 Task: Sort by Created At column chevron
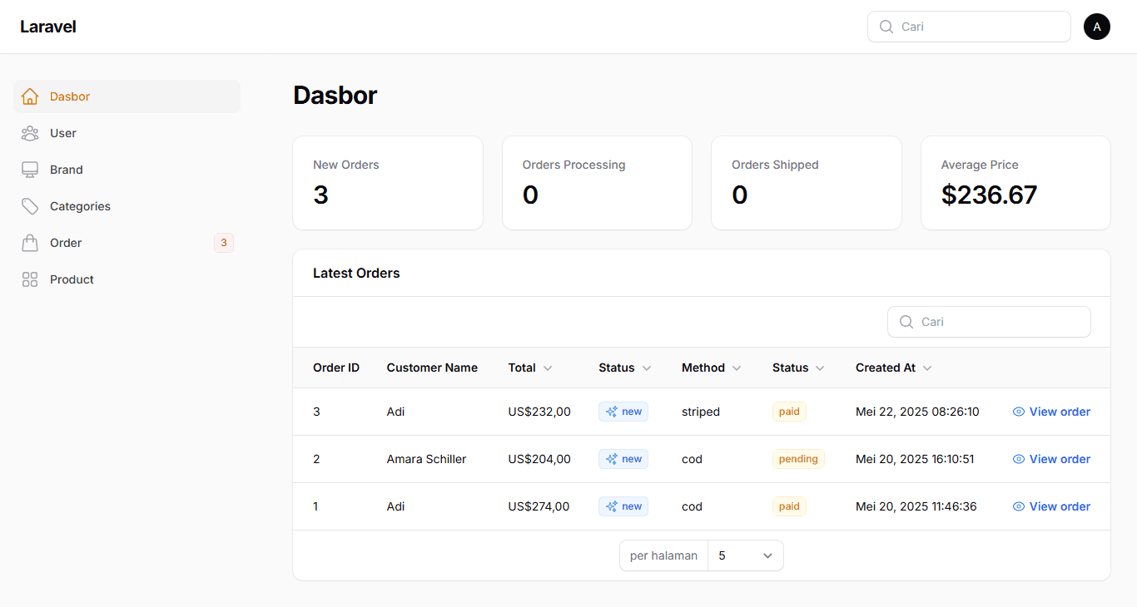pos(927,368)
